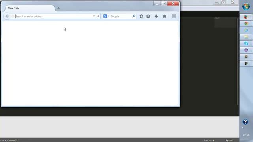253x142 pixels.
Task: Open the folder icon in taskbar
Action: pyautogui.click(x=246, y=37)
